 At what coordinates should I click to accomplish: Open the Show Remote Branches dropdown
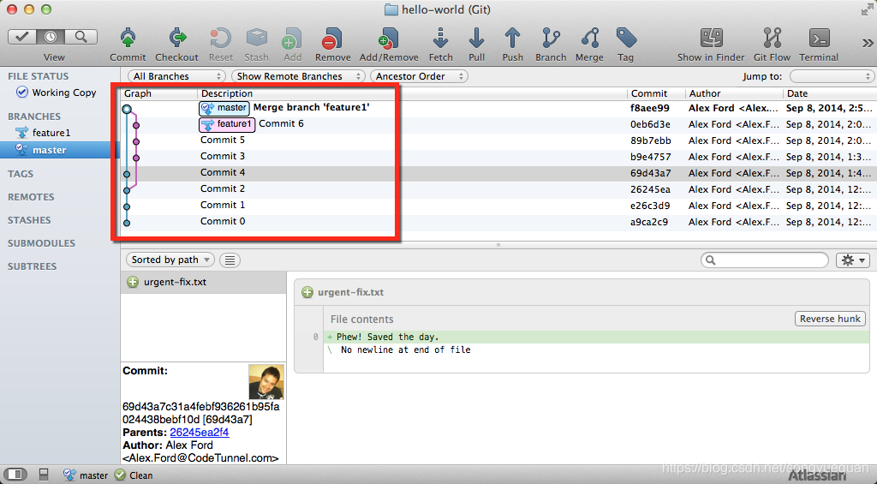click(297, 76)
